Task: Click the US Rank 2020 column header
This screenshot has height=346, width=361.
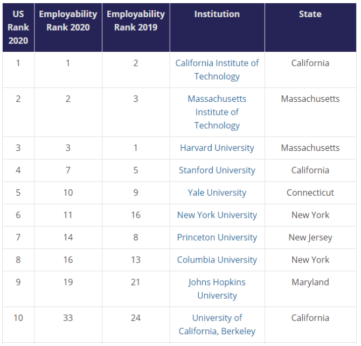Action: 18,27
